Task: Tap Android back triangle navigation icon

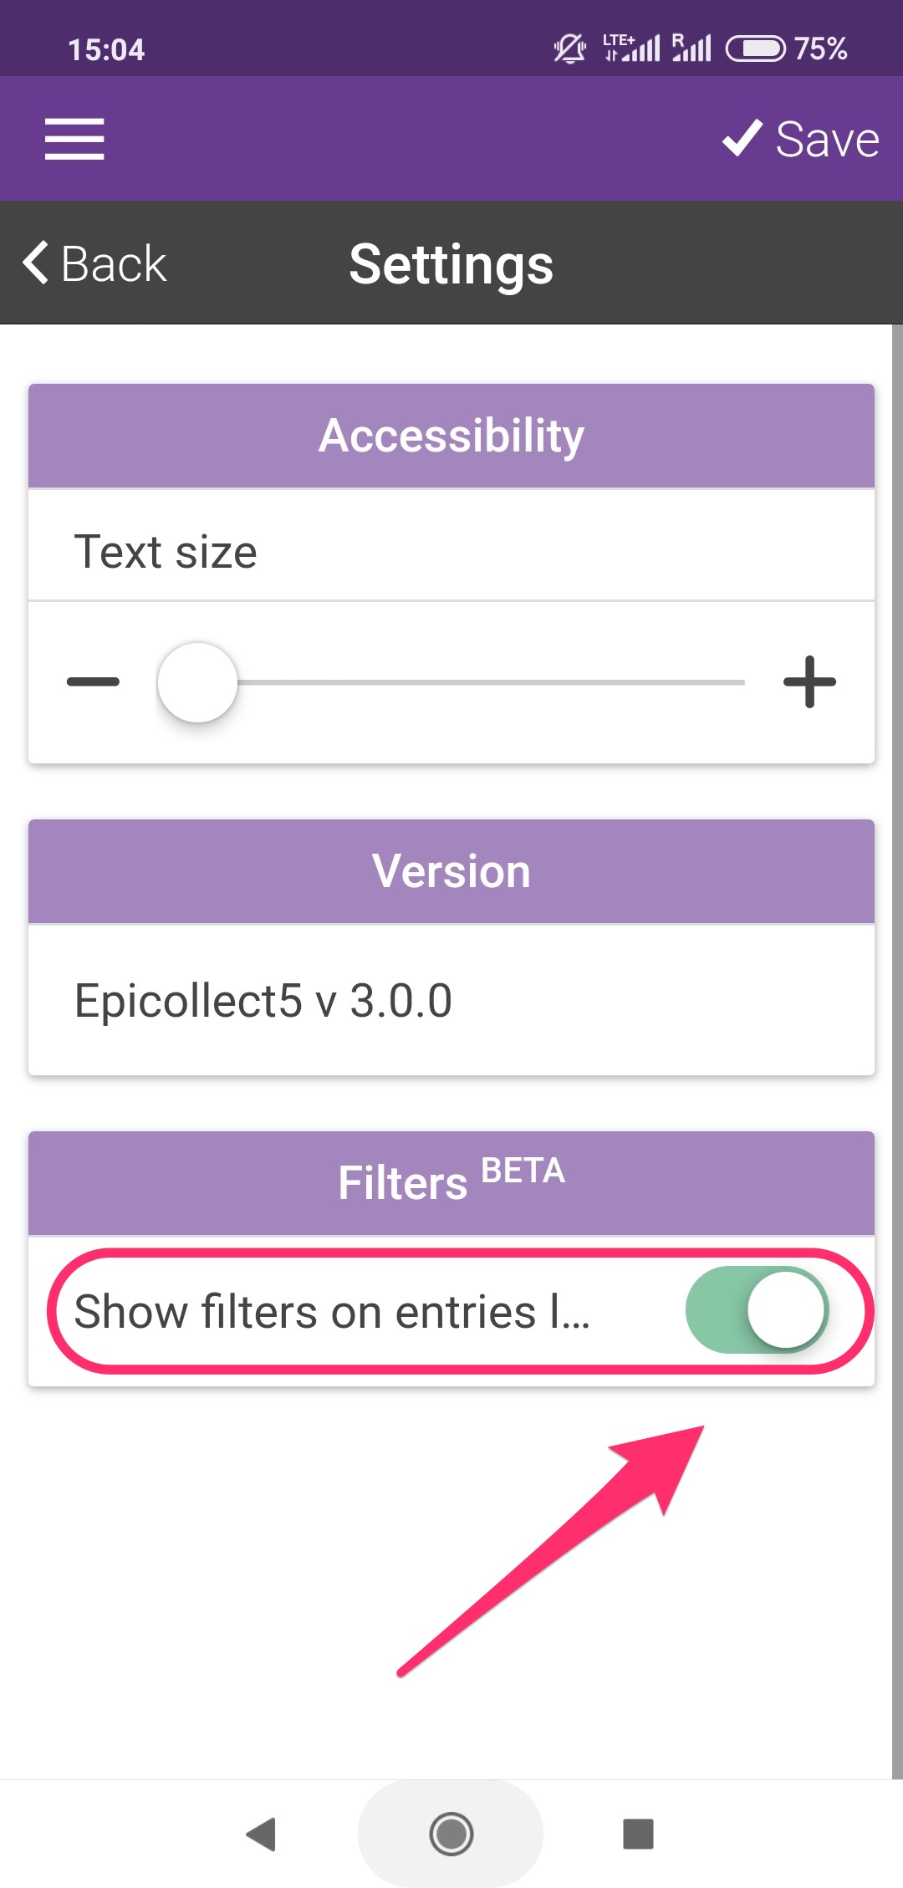Action: pyautogui.click(x=261, y=1834)
